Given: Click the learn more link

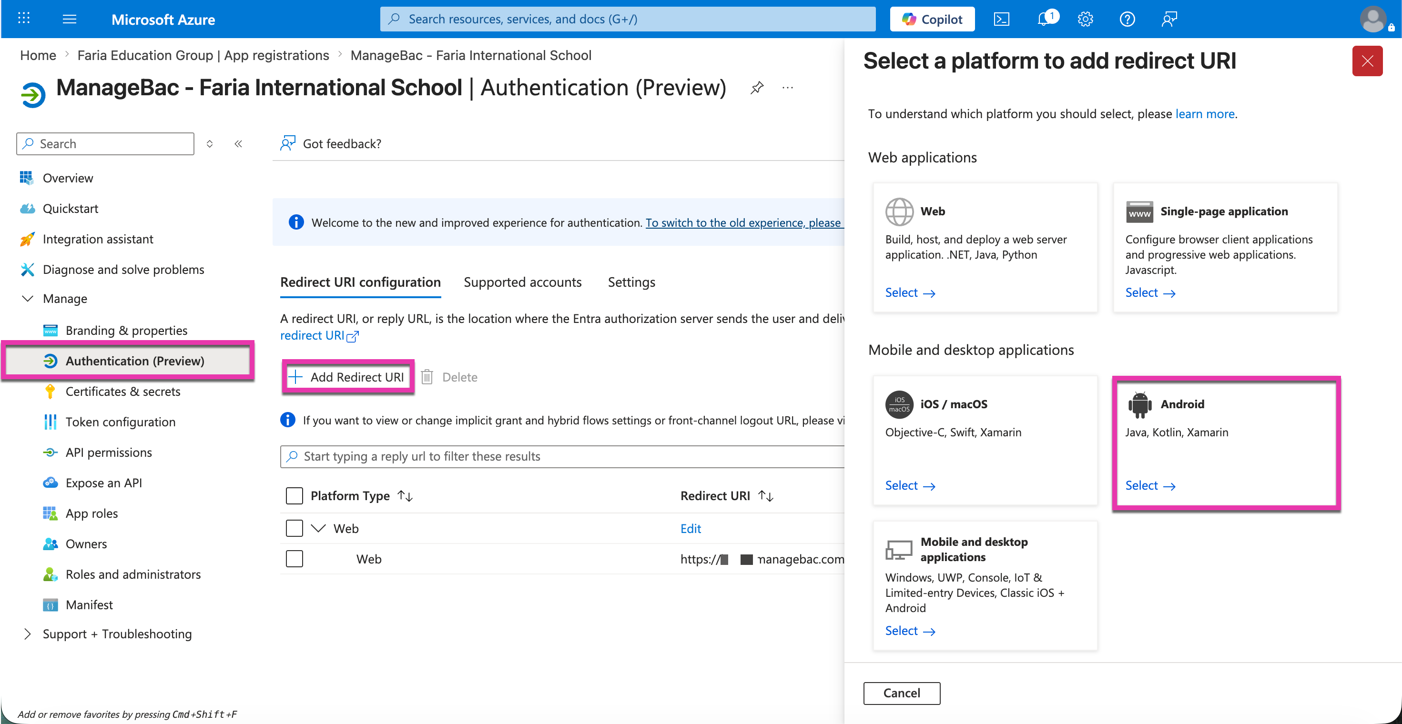Looking at the screenshot, I should [x=1204, y=114].
